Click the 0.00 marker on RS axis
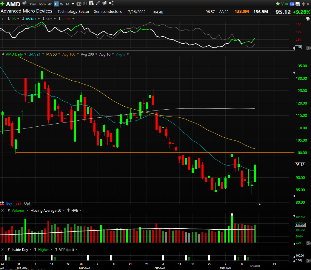 coord(298,47)
